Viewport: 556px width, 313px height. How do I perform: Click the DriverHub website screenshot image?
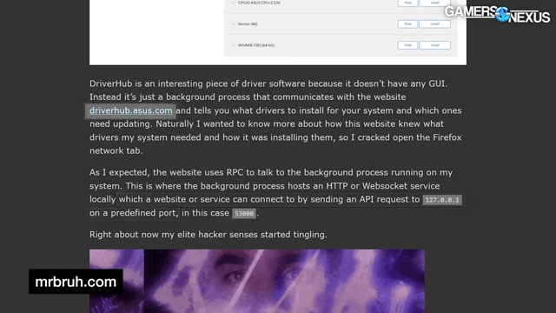click(278, 32)
